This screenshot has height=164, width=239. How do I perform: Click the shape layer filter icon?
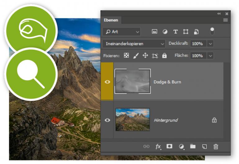[186, 32]
